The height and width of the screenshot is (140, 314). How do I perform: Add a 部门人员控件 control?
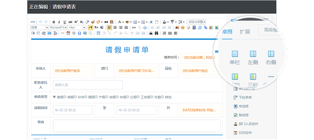(x=246, y=124)
